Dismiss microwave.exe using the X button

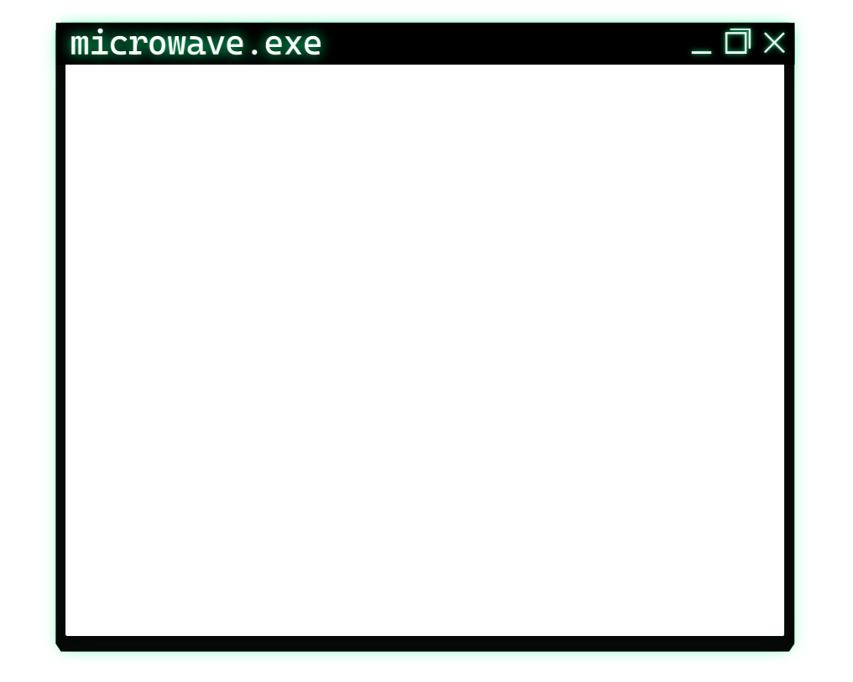[774, 43]
